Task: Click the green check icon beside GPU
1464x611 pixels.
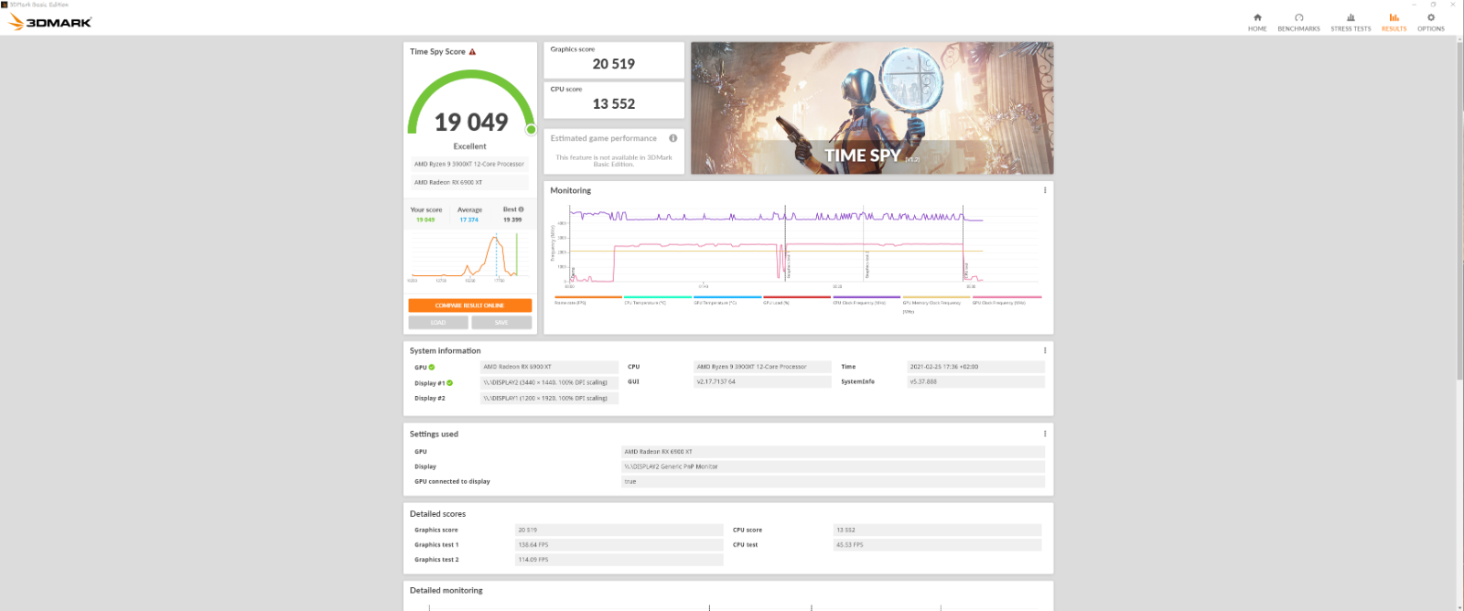Action: pos(432,368)
